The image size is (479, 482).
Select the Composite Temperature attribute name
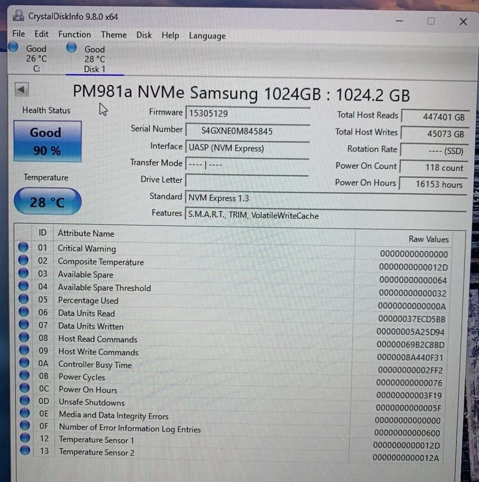tap(101, 261)
